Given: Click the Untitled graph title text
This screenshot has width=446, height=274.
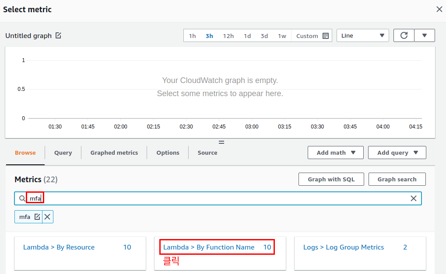Looking at the screenshot, I should (28, 36).
